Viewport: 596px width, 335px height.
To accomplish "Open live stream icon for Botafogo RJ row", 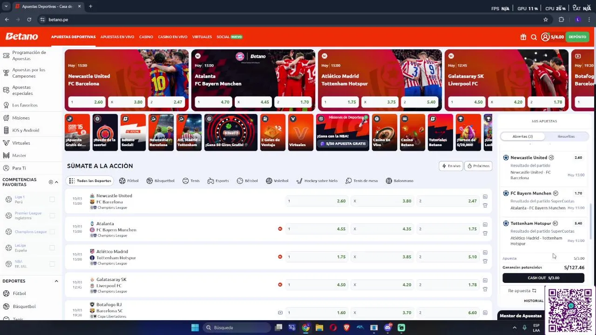I will point(280,313).
